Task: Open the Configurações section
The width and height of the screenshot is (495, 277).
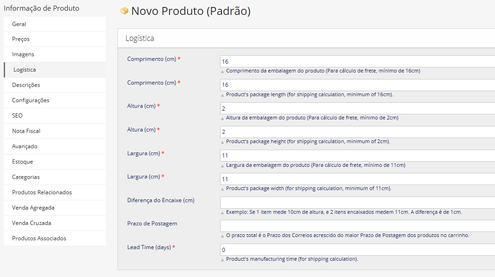Action: pos(31,100)
